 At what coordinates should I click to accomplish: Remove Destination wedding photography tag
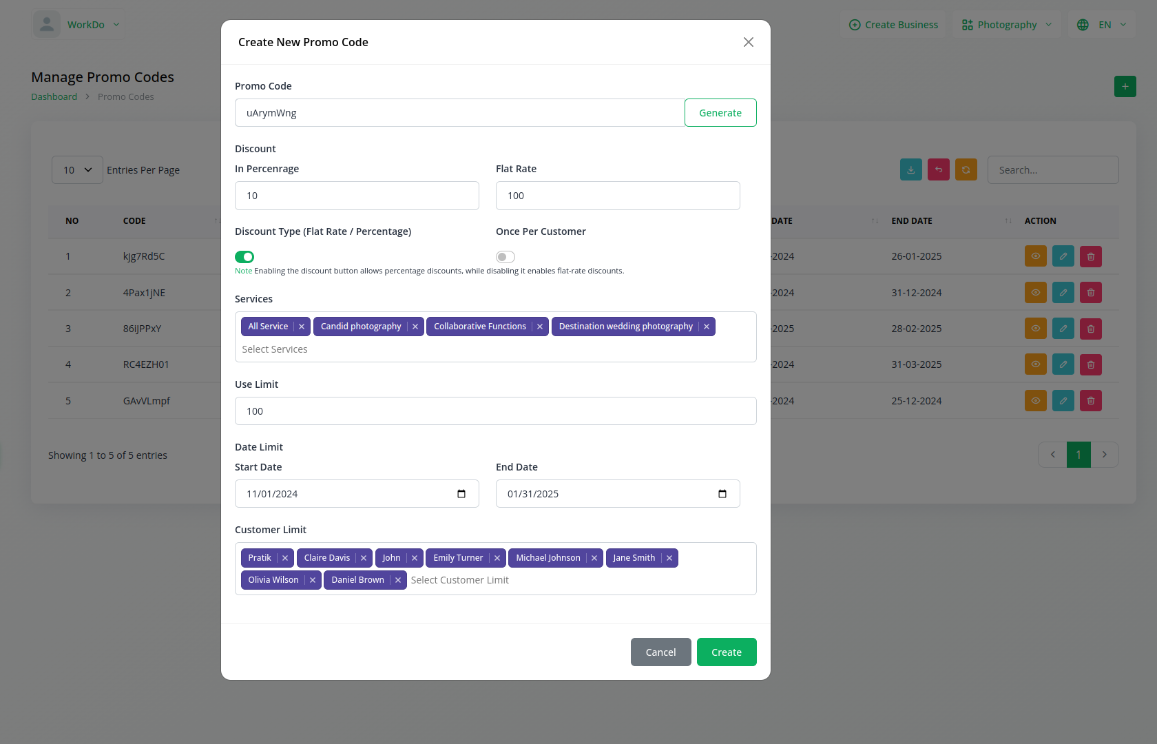[706, 327]
